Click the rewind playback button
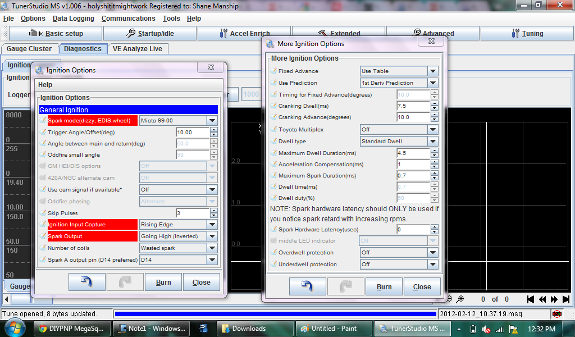 click(x=542, y=299)
